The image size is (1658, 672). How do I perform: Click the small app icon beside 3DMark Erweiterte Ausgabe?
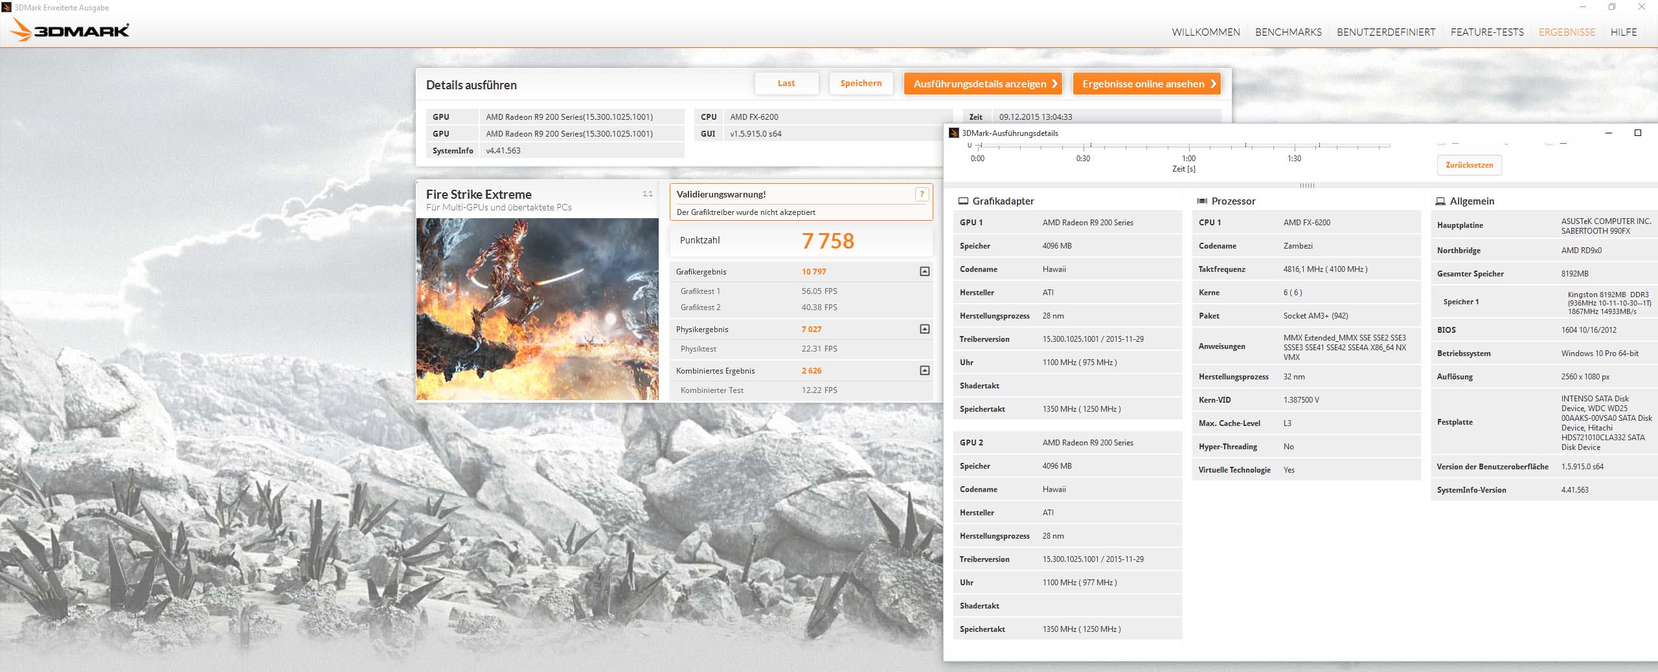tap(7, 7)
